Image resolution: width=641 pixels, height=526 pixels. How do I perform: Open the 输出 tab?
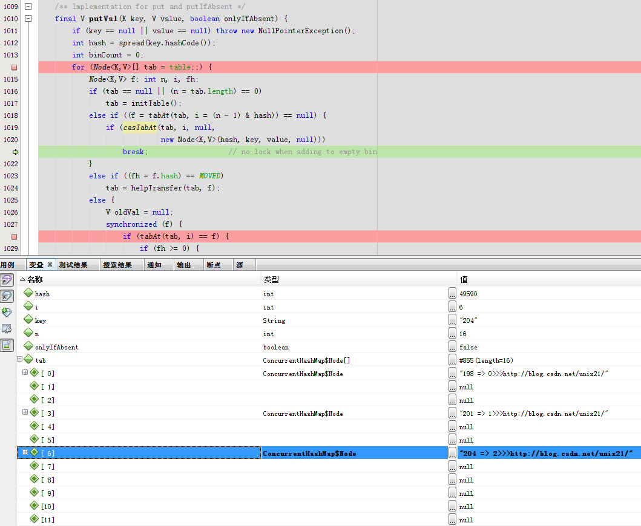tap(184, 265)
